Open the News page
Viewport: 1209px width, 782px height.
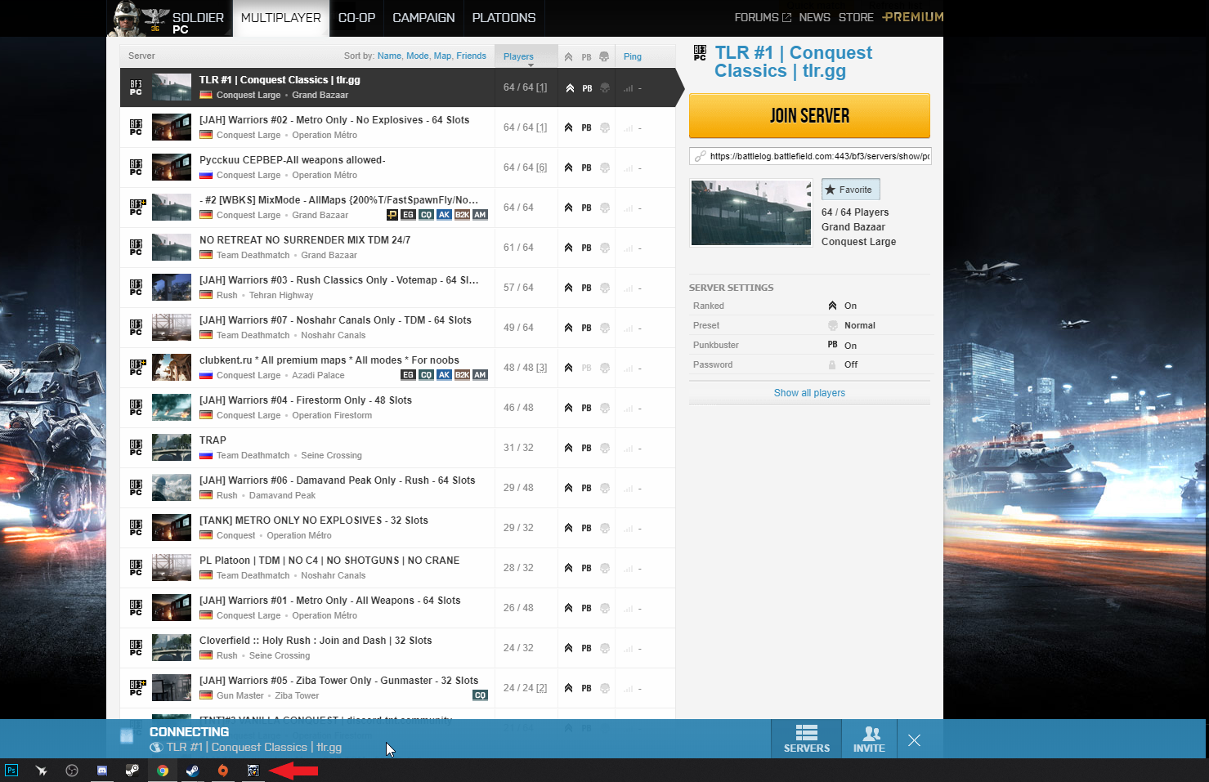[x=814, y=17]
